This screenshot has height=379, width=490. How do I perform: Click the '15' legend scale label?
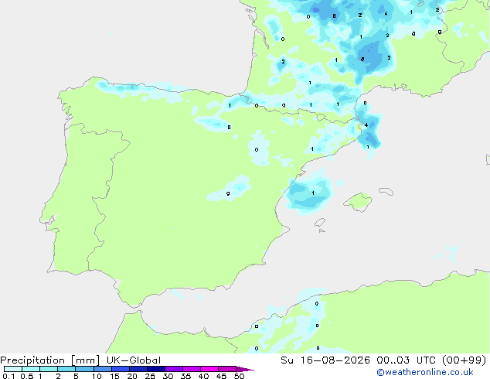click(x=114, y=376)
